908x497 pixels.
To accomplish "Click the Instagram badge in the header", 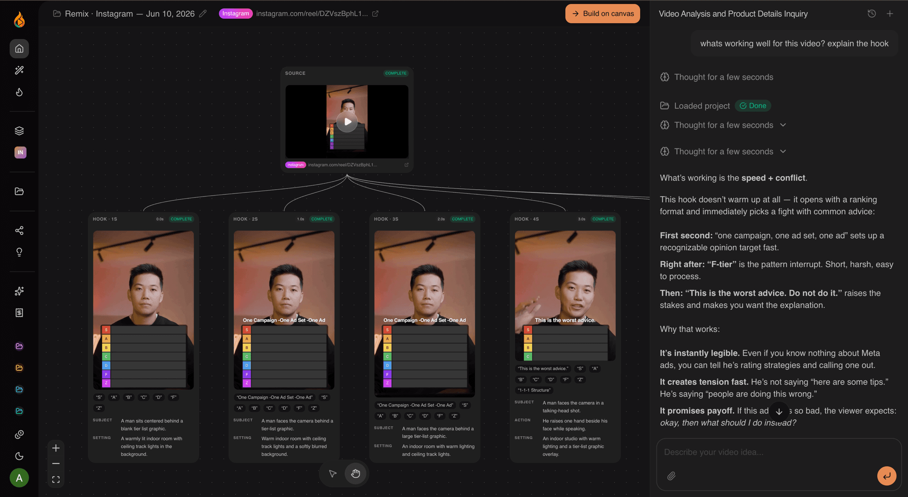I will (x=236, y=14).
